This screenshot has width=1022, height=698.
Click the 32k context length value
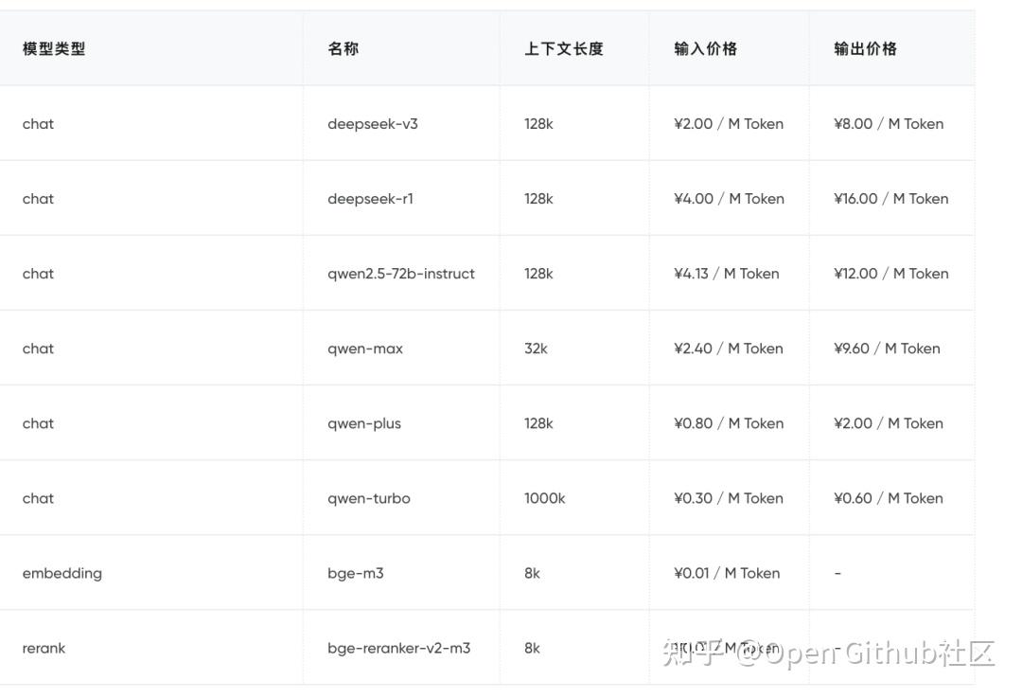click(x=536, y=349)
